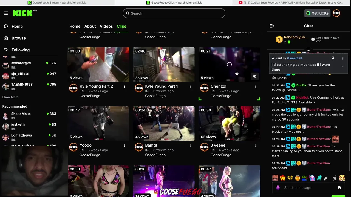Switch to the Home channel tab

click(75, 26)
